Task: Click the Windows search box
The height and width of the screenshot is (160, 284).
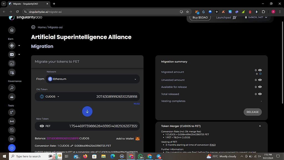Action: [x=35, y=156]
